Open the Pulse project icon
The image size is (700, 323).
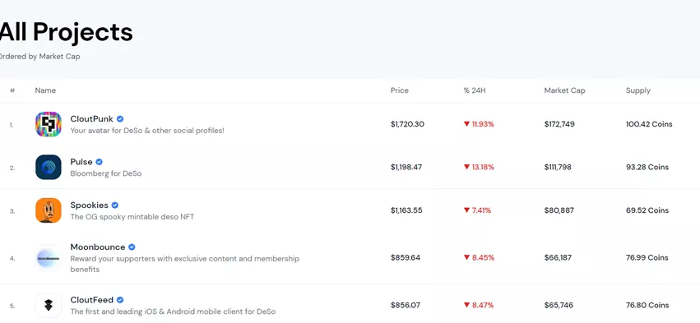point(49,168)
